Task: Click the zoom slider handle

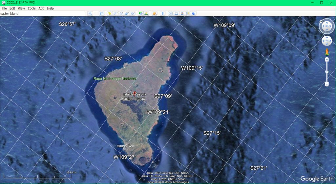Action: (x=327, y=72)
